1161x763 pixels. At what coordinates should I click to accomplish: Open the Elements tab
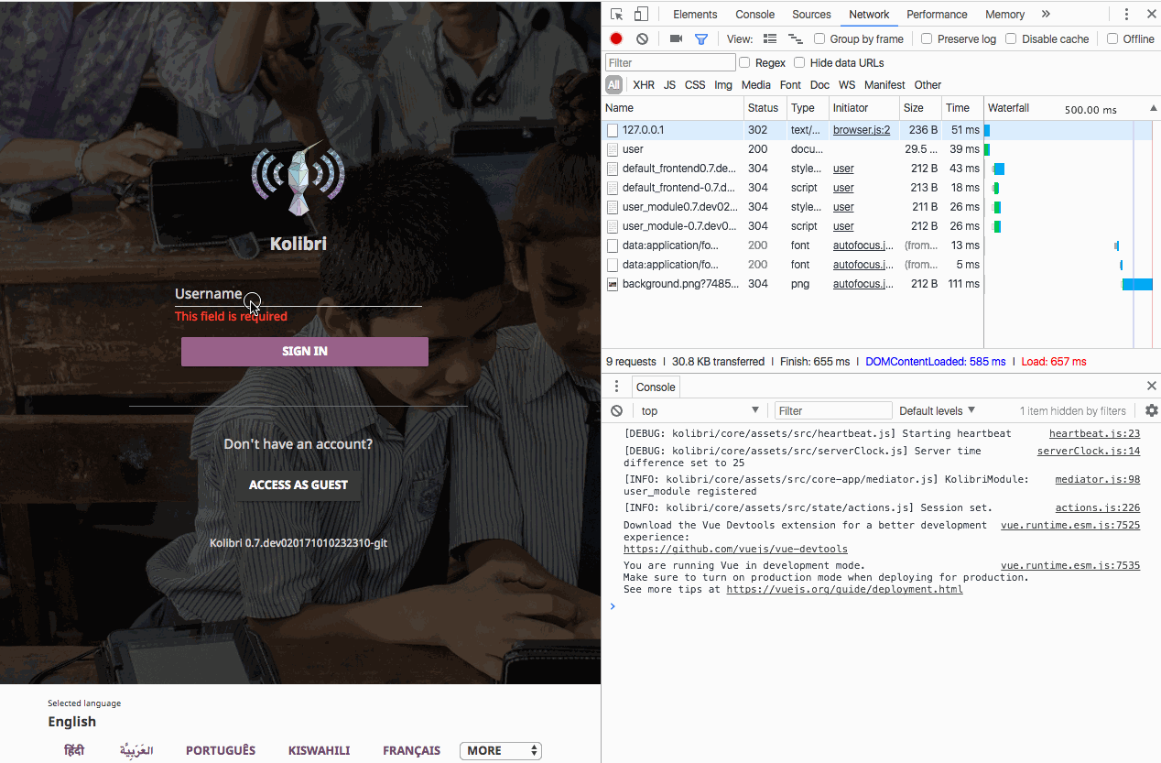pos(695,14)
